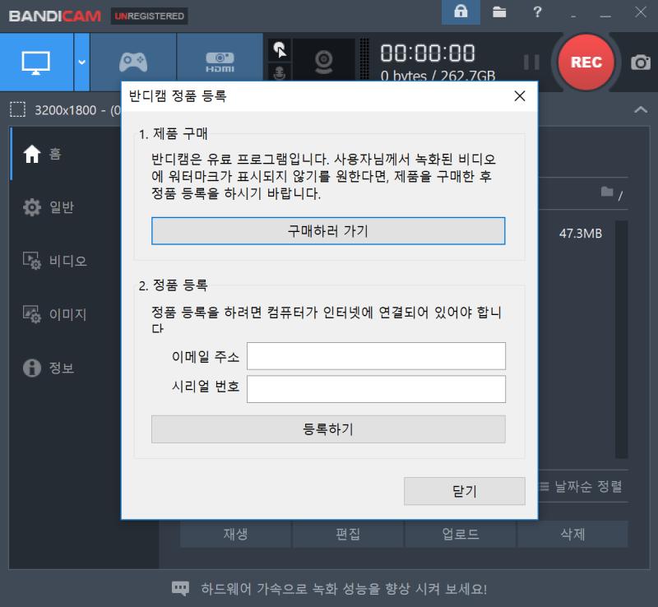Take a screenshot with the camera icon
658x607 pixels.
coord(641,63)
